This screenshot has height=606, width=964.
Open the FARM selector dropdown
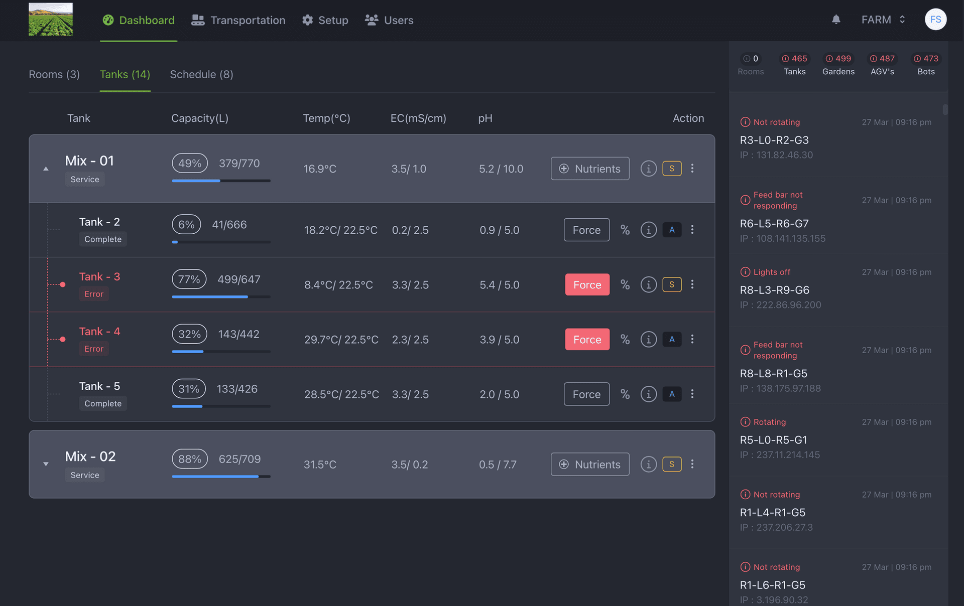pos(883,20)
